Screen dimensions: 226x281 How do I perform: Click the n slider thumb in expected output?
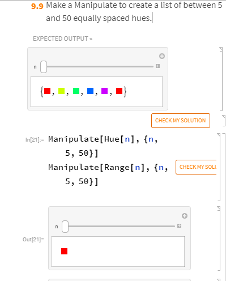click(44, 67)
